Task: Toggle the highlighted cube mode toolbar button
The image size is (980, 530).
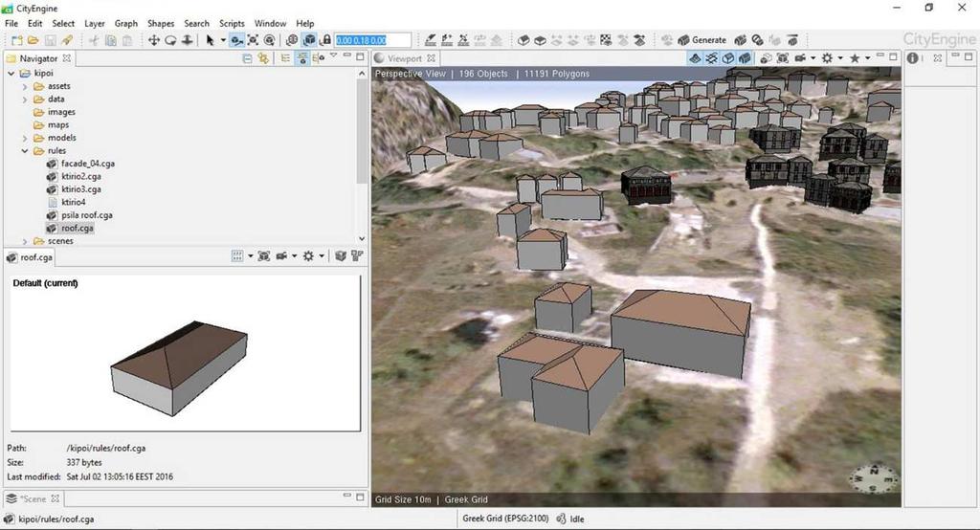Action: pos(309,40)
